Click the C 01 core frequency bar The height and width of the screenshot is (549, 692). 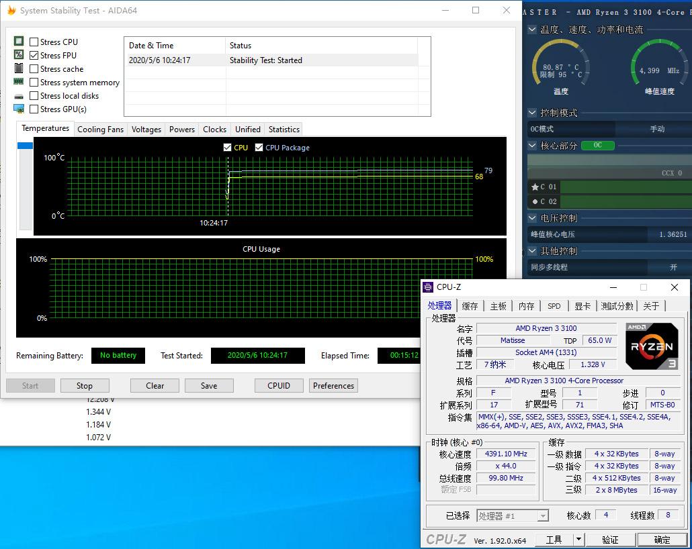coord(625,187)
